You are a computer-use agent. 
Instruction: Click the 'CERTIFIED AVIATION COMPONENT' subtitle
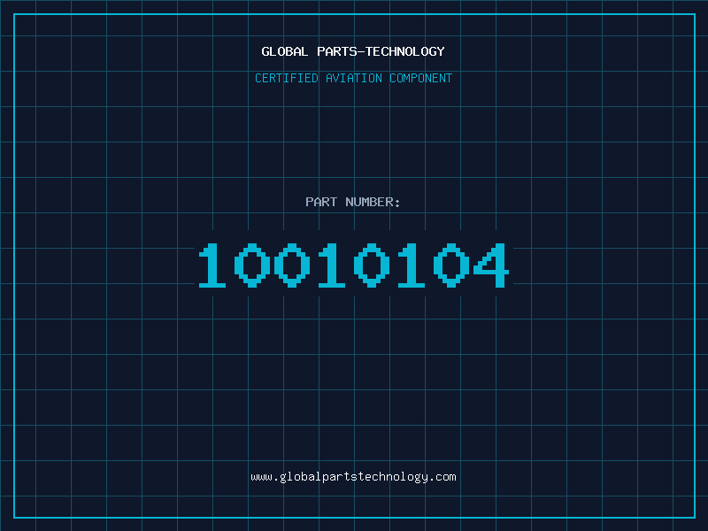353,78
